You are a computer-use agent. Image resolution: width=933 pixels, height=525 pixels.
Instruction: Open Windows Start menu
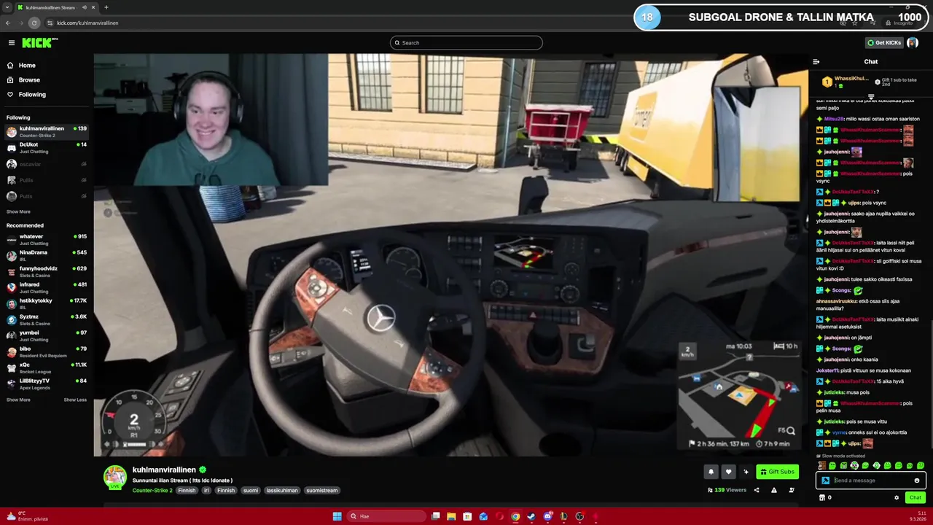click(337, 516)
